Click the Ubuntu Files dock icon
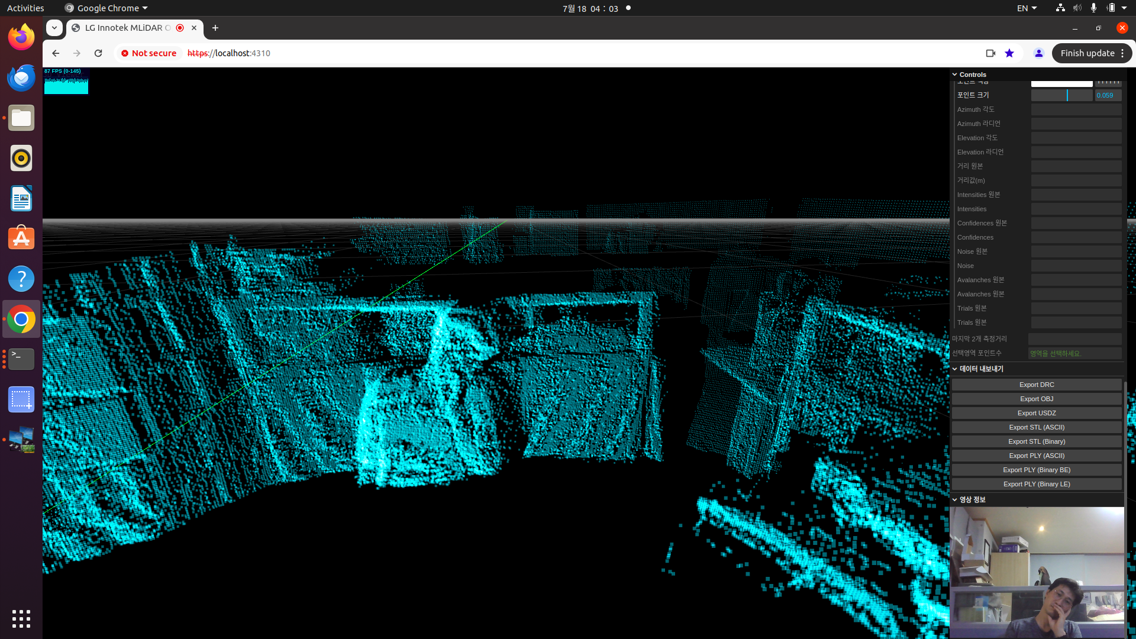The width and height of the screenshot is (1136, 639). [21, 118]
